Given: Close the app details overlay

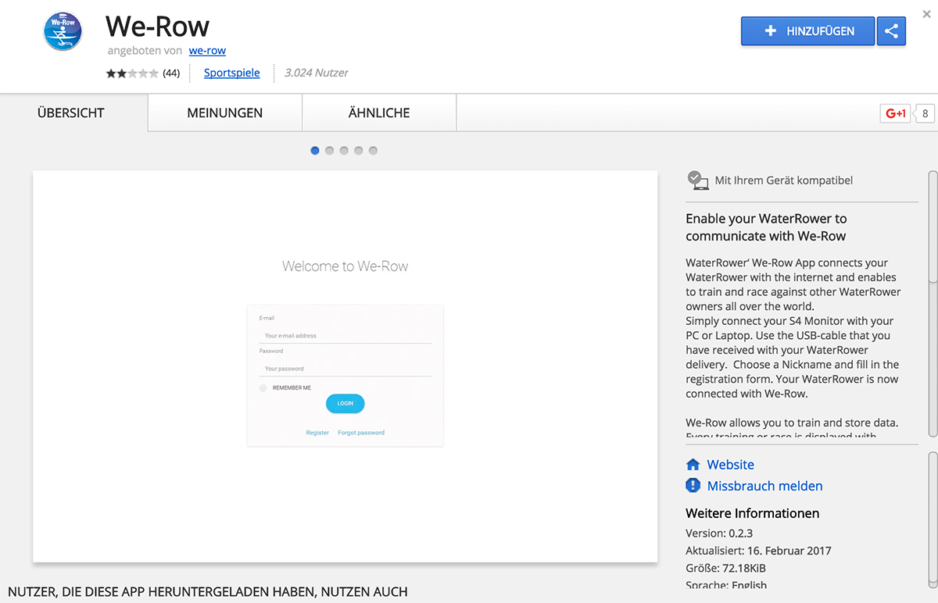Looking at the screenshot, I should pos(927,13).
